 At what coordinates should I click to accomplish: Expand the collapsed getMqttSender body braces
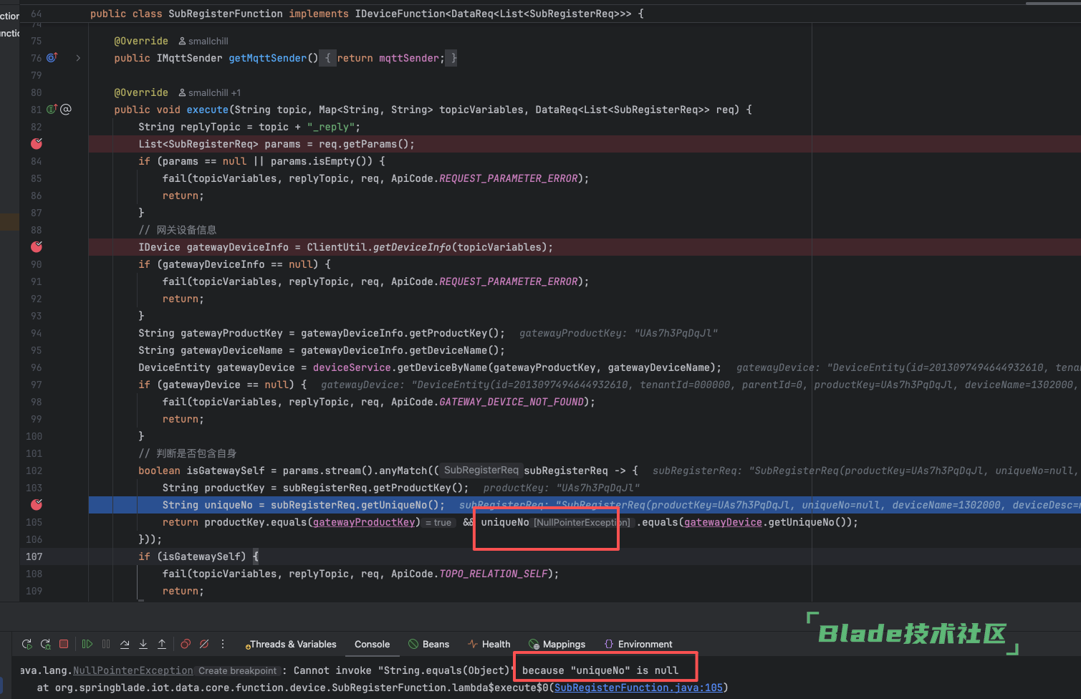327,58
